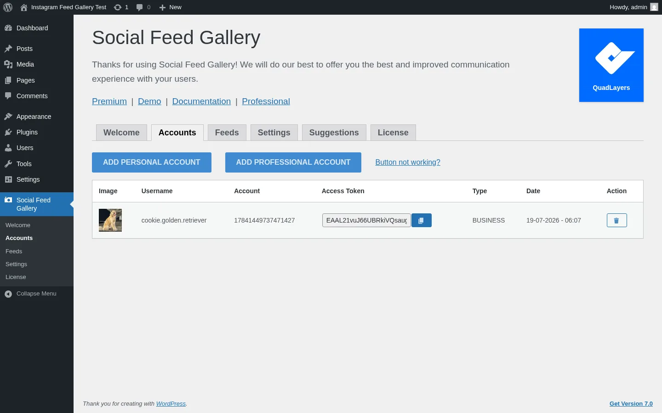The width and height of the screenshot is (662, 413).
Task: Click Add Personal Account button
Action: (x=152, y=162)
